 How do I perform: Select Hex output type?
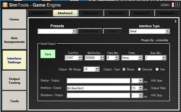pyautogui.click(x=157, y=69)
